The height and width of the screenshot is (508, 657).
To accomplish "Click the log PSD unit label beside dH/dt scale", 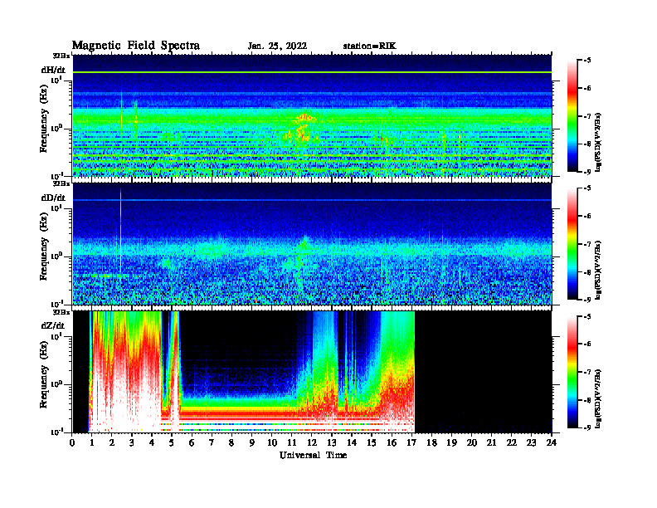I will click(x=599, y=142).
